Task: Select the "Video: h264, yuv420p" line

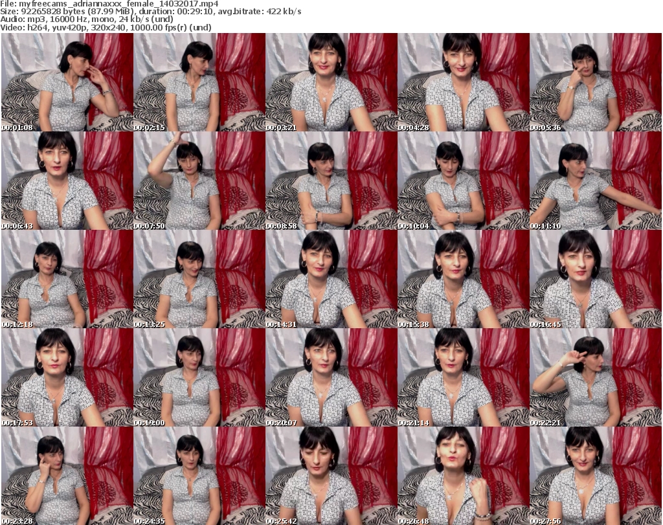Action: coord(106,27)
